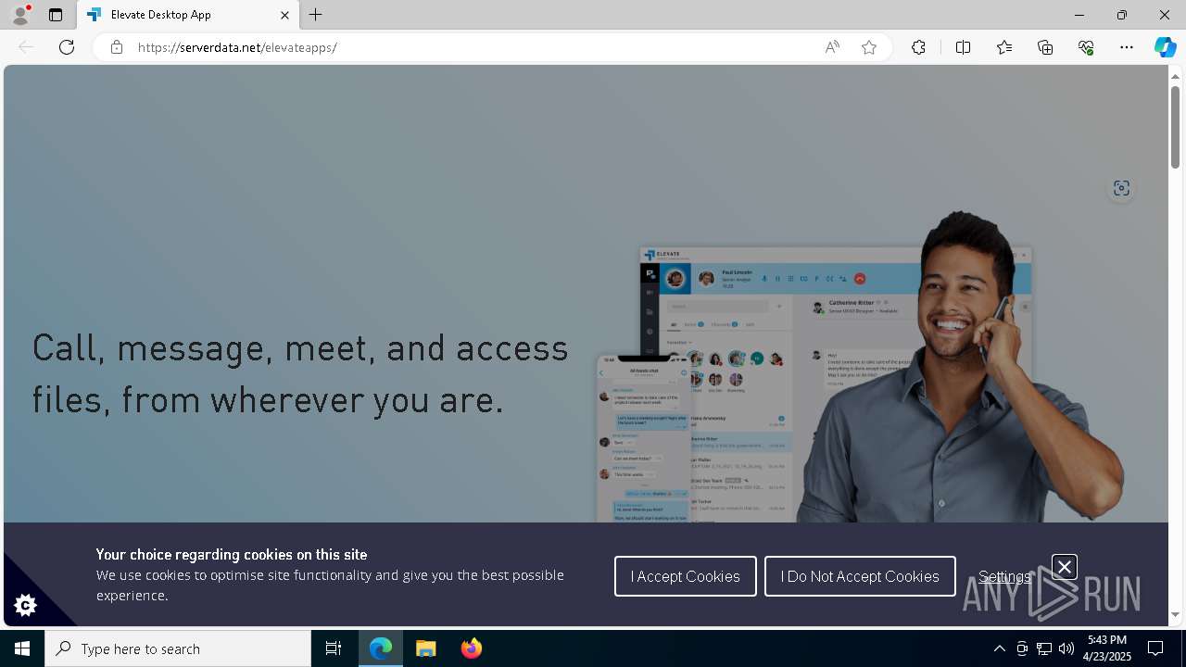This screenshot has height=667, width=1186.
Task: Open the network status tray icon
Action: point(1044,648)
